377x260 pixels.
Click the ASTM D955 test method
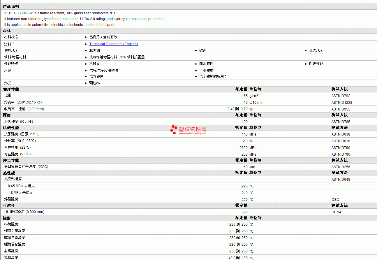[x=341, y=109]
